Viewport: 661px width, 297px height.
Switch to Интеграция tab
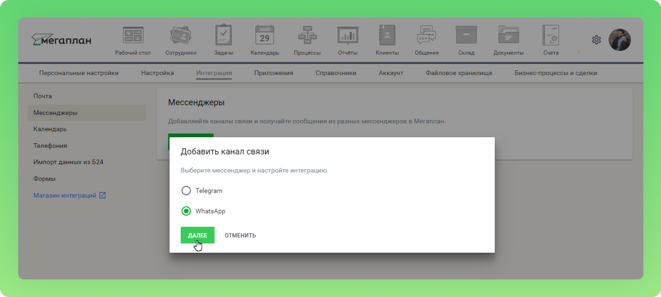pyautogui.click(x=214, y=73)
